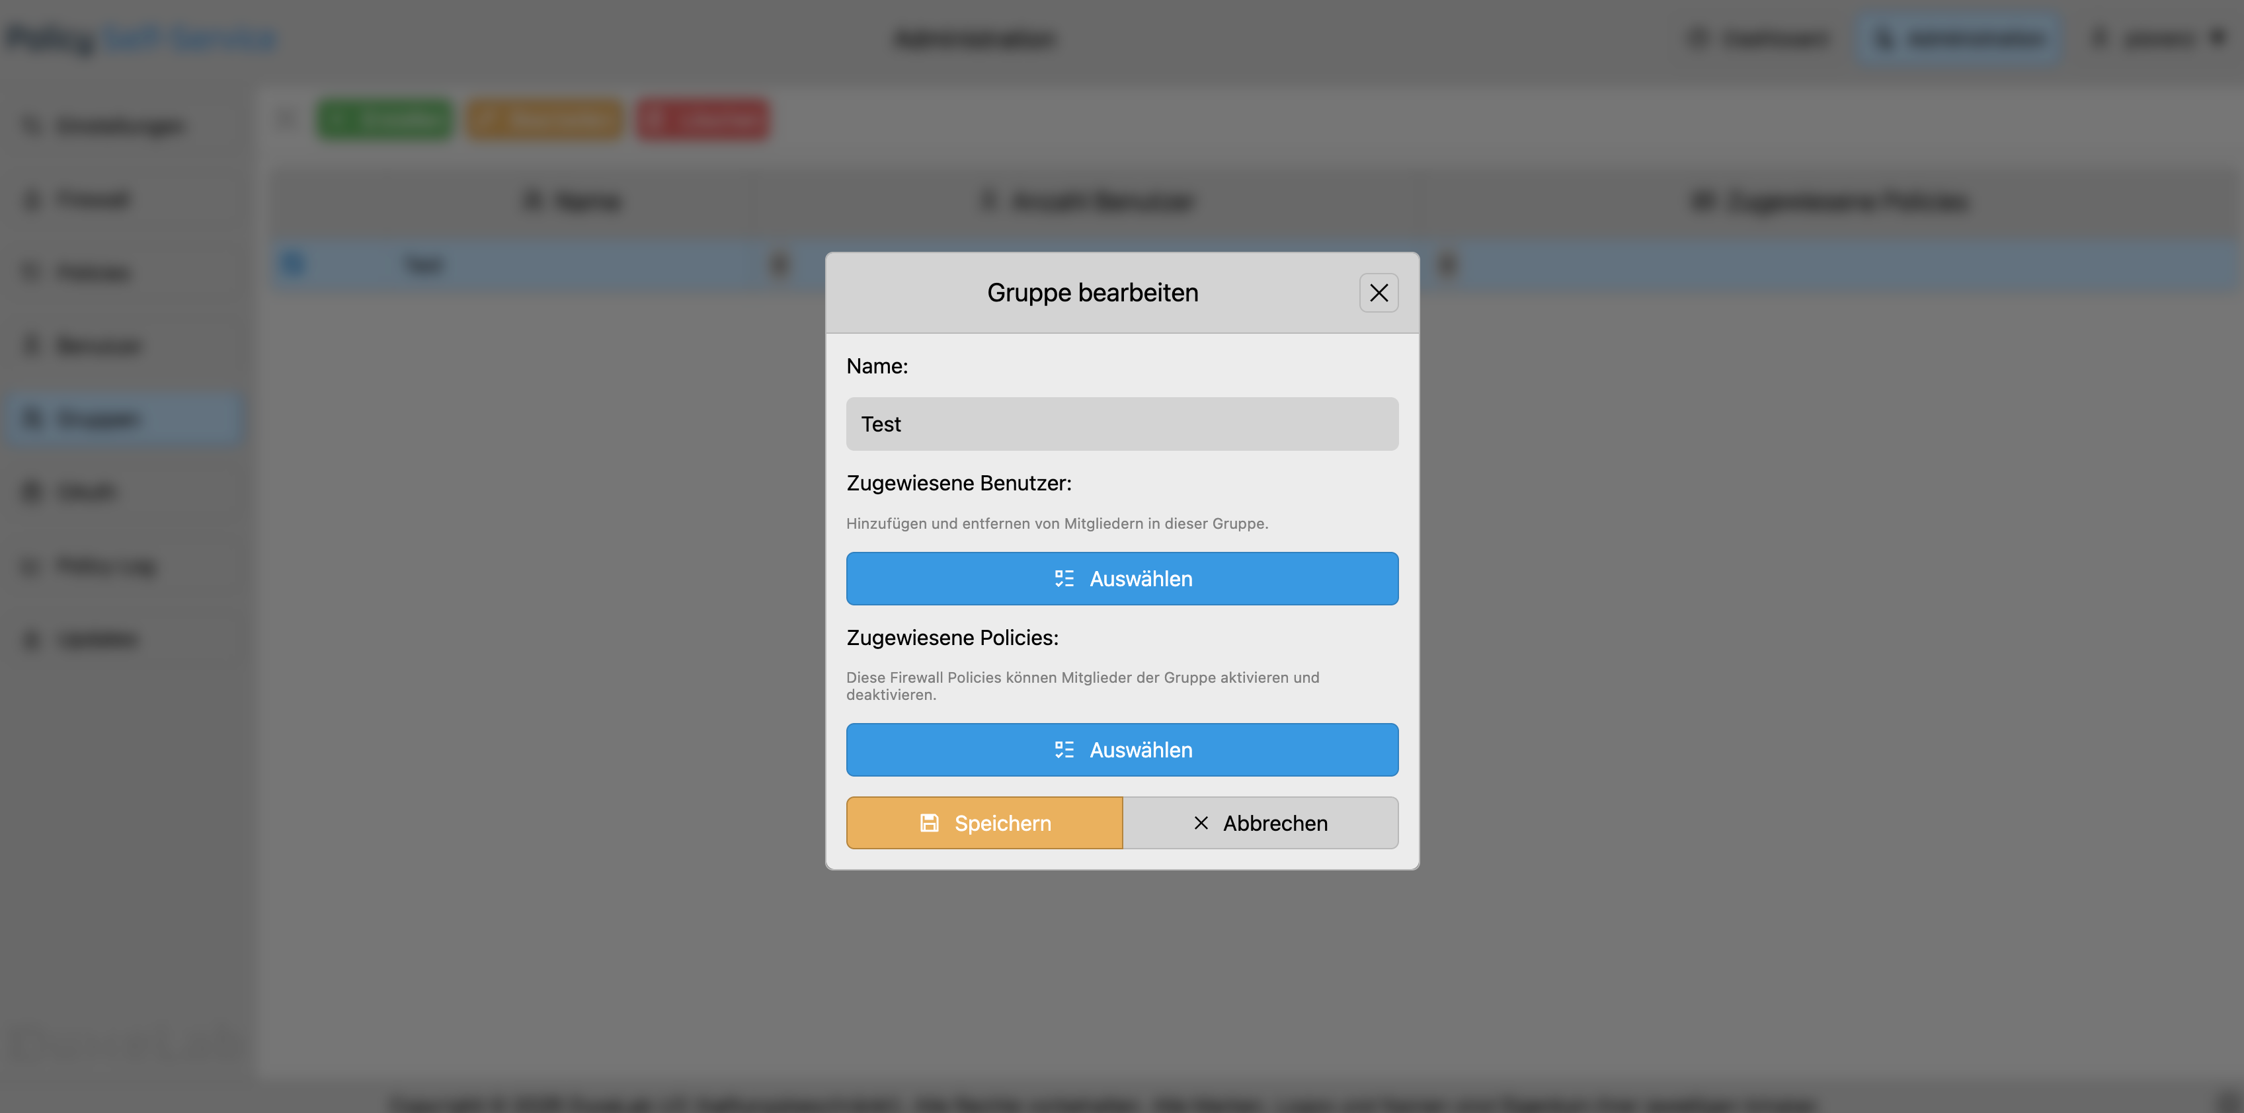Click the Firewall sidebar icon
The image size is (2244, 1113).
(x=31, y=200)
